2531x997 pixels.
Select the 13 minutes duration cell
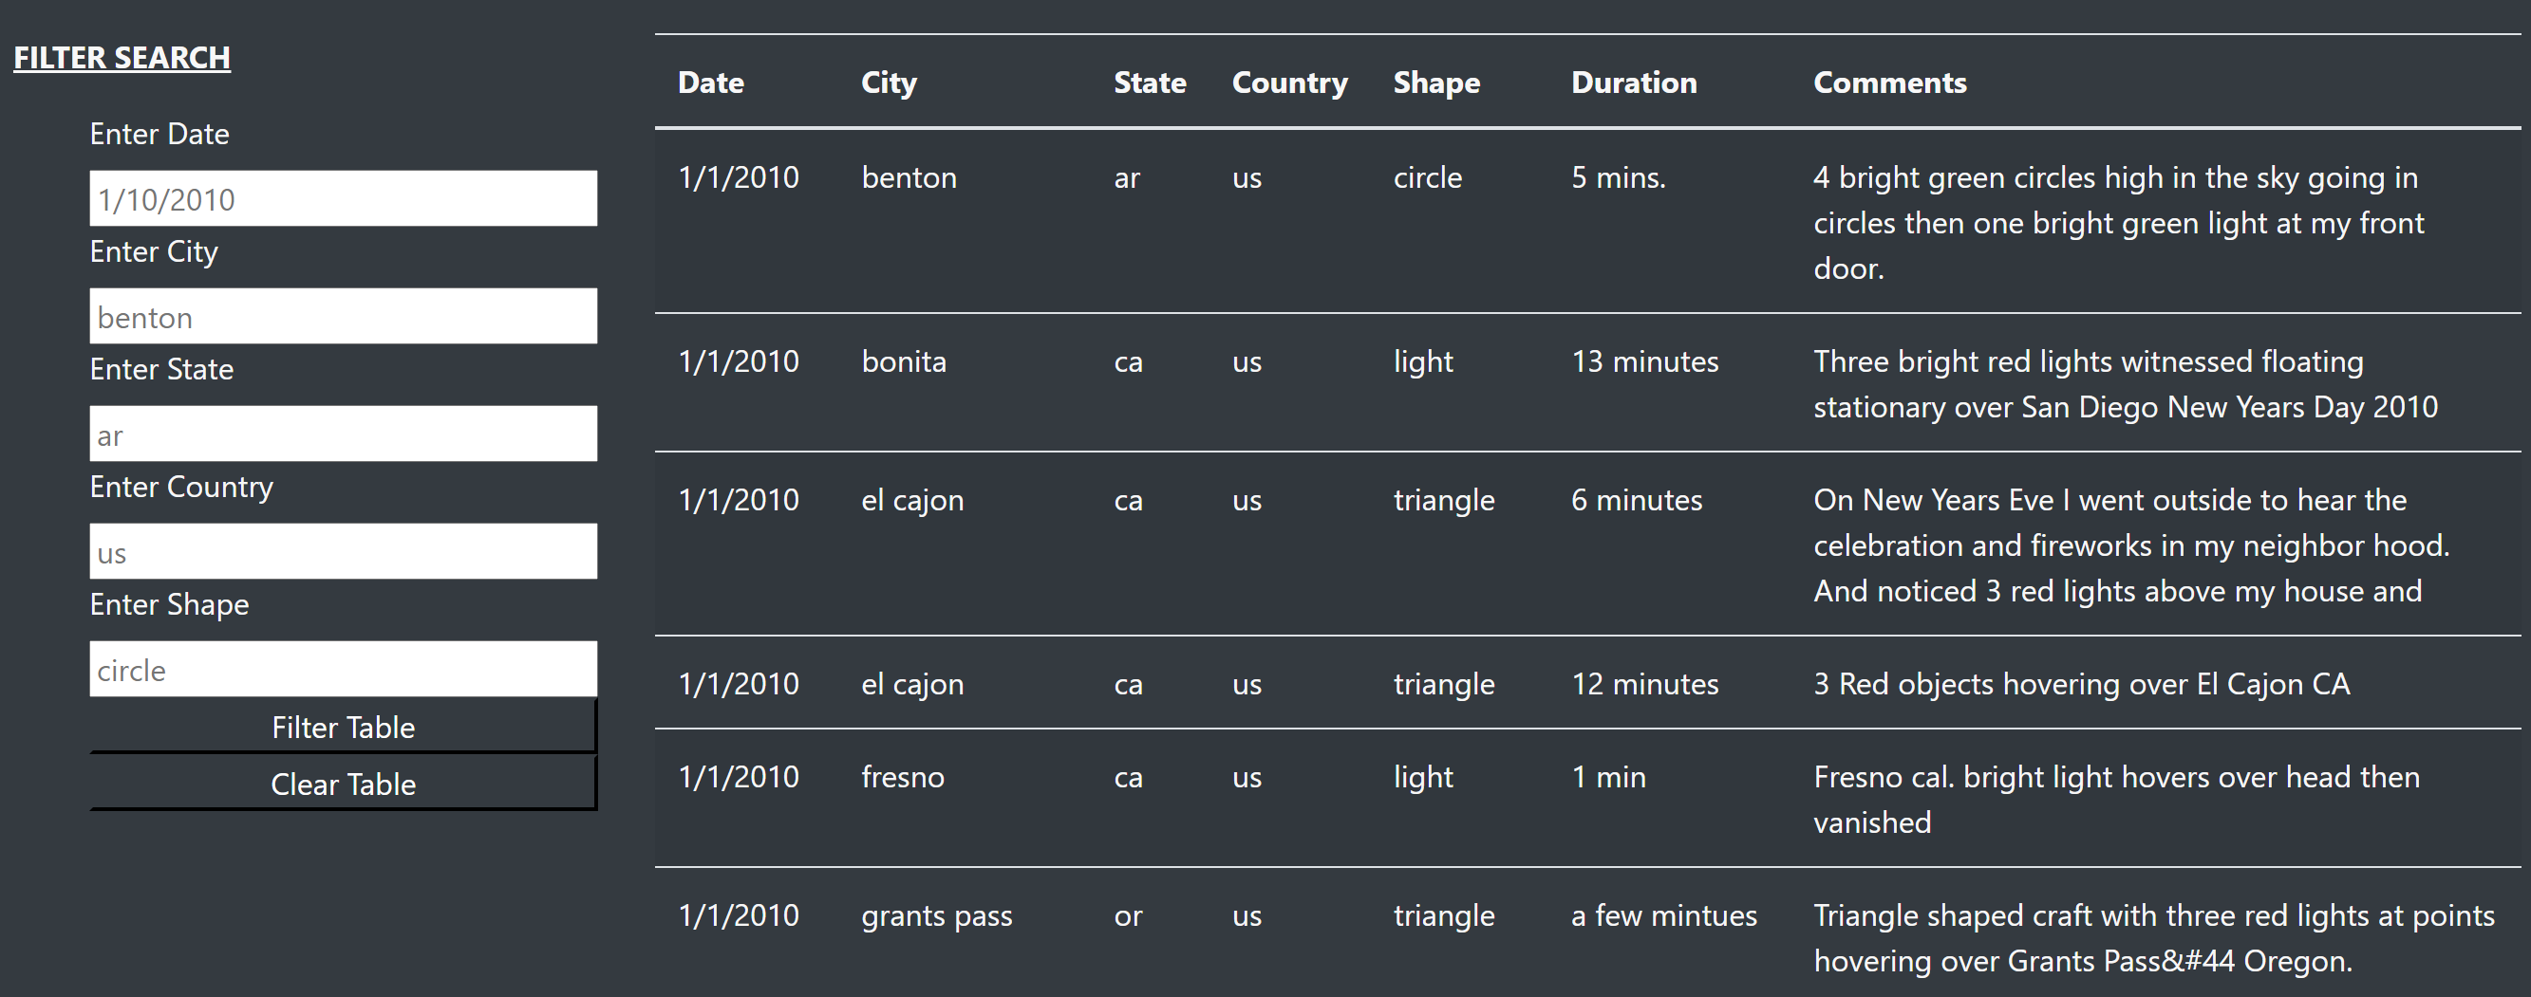click(1644, 362)
